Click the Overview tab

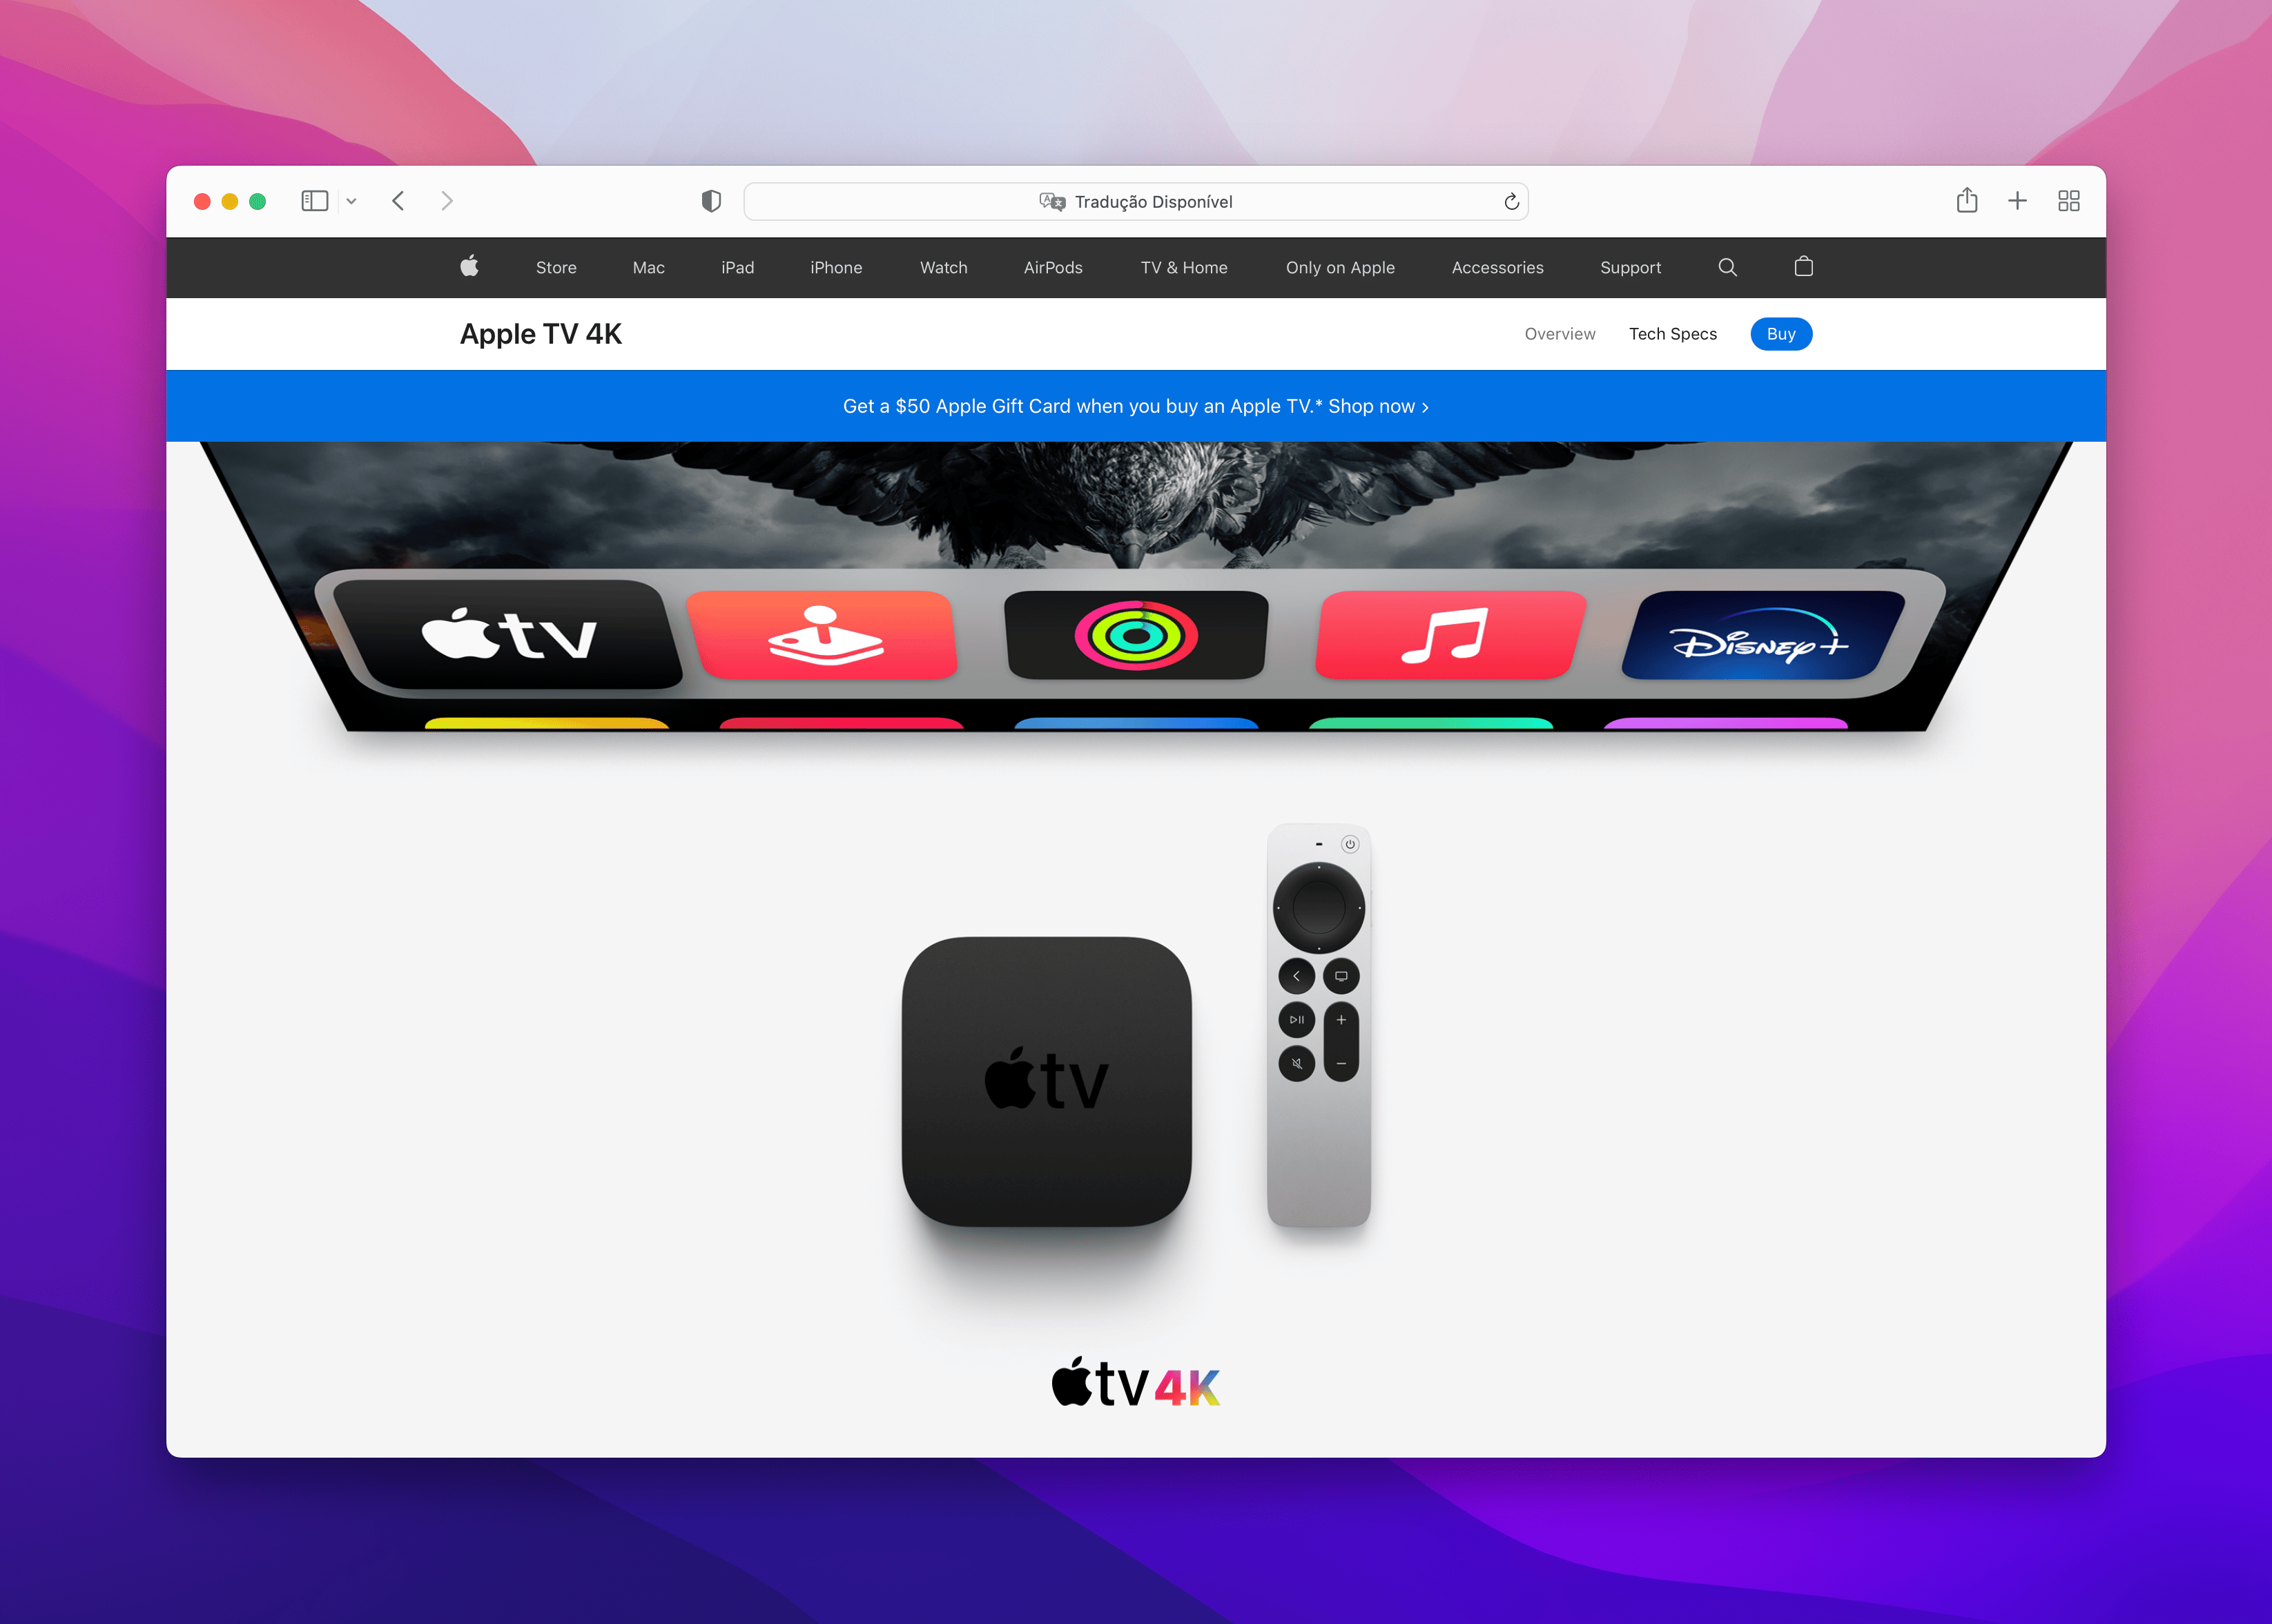[1560, 334]
